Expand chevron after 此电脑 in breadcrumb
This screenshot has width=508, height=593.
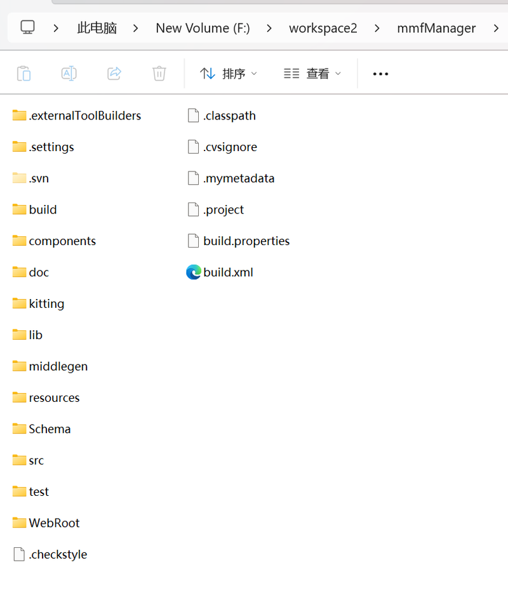coord(135,28)
